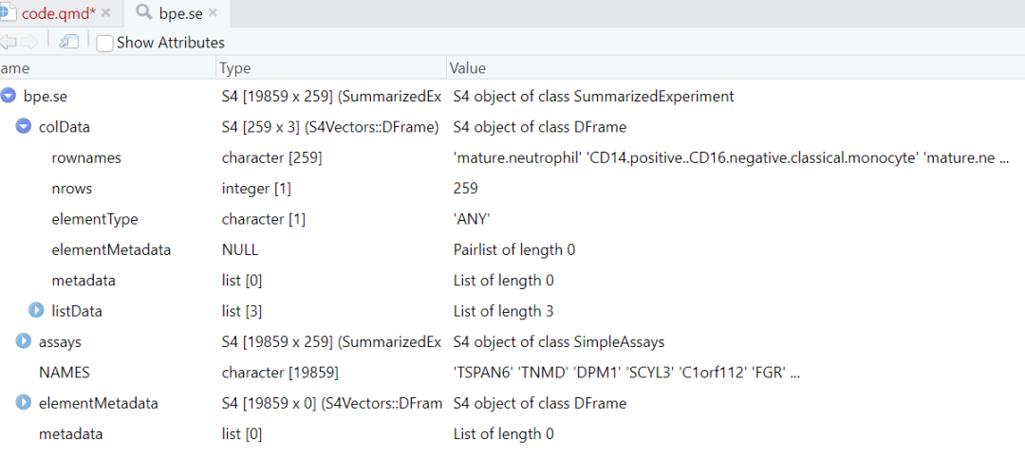Screen dimensions: 1025x457
Task: Enable the Show Attributes checkbox
Action: 105,43
